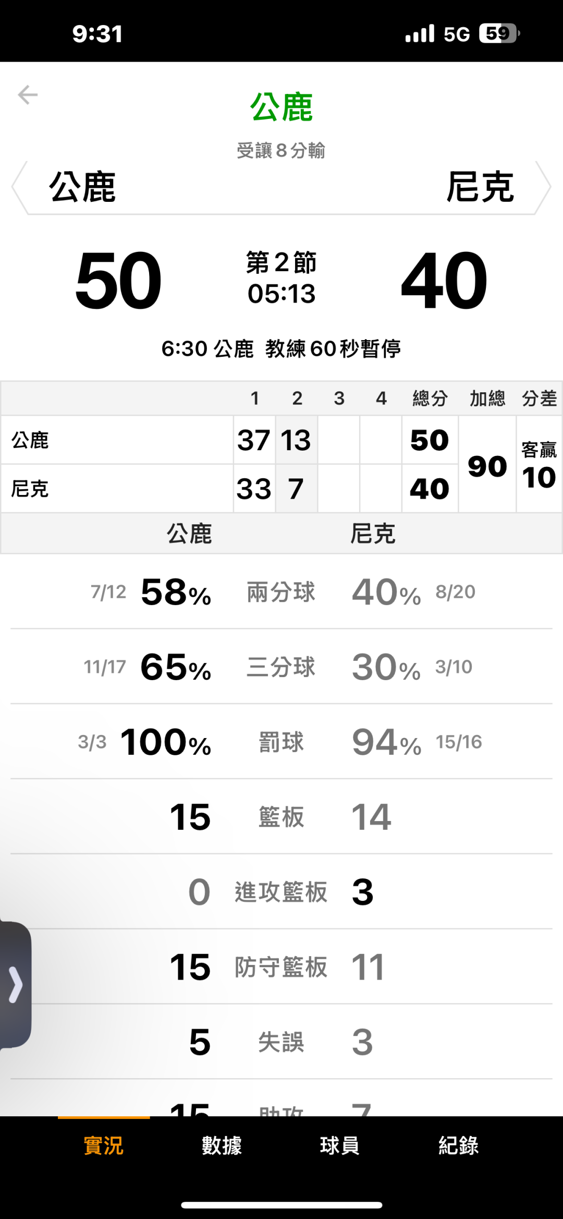Tap the 第2節 05:13 game clock
The image size is (563, 1219).
tap(281, 278)
